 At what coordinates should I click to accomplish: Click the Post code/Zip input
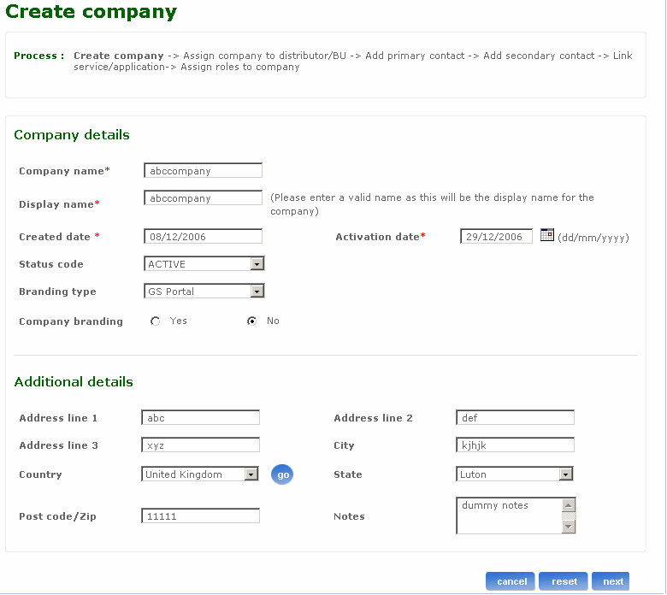click(201, 516)
